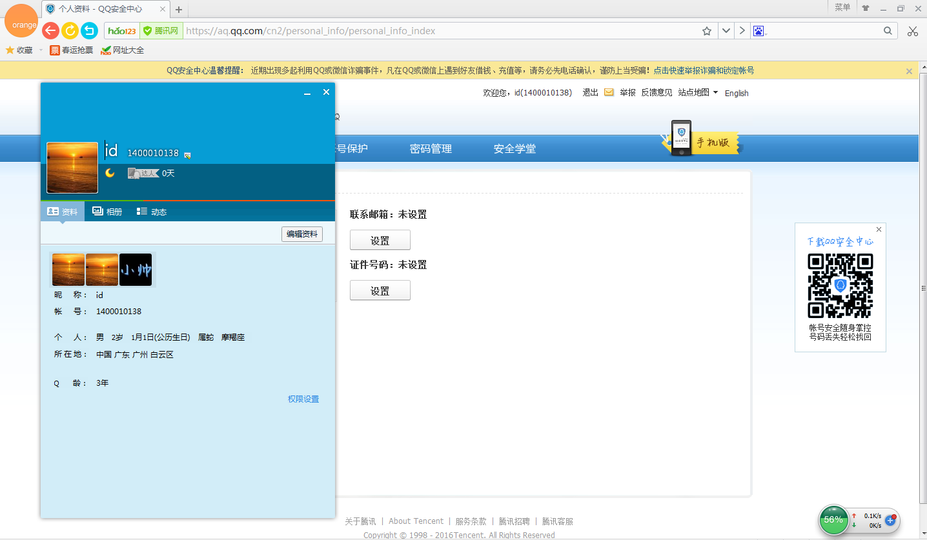Click the magnifier search icon
The image size is (927, 540).
[888, 31]
